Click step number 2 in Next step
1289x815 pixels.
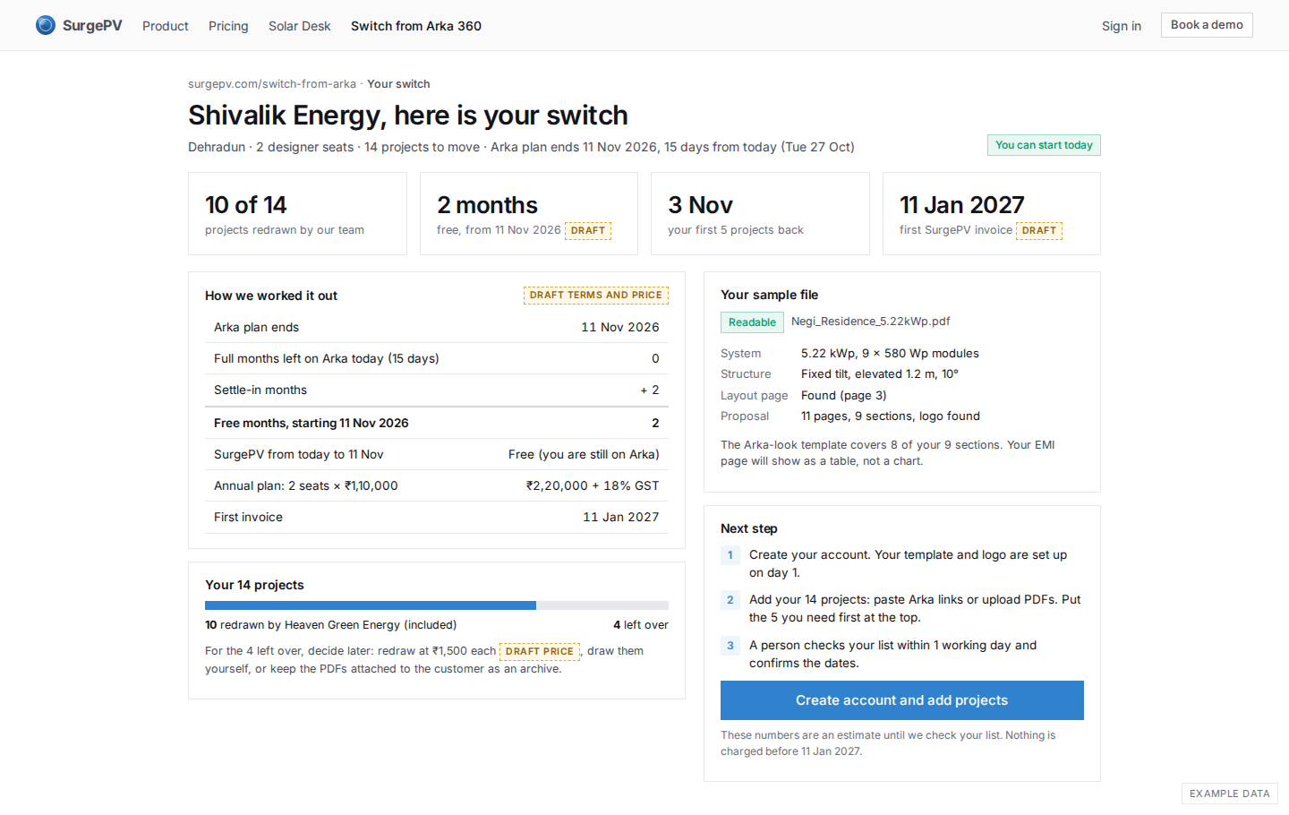pos(730,600)
